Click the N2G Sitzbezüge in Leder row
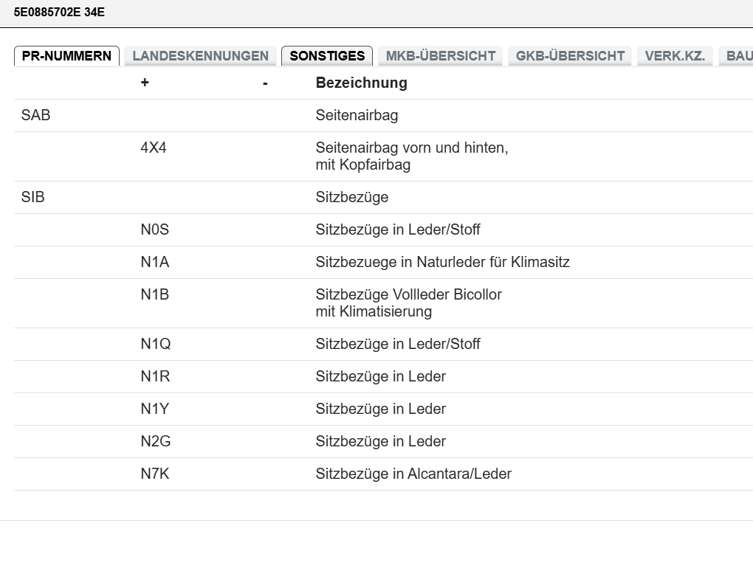The image size is (753, 574). pos(384,441)
